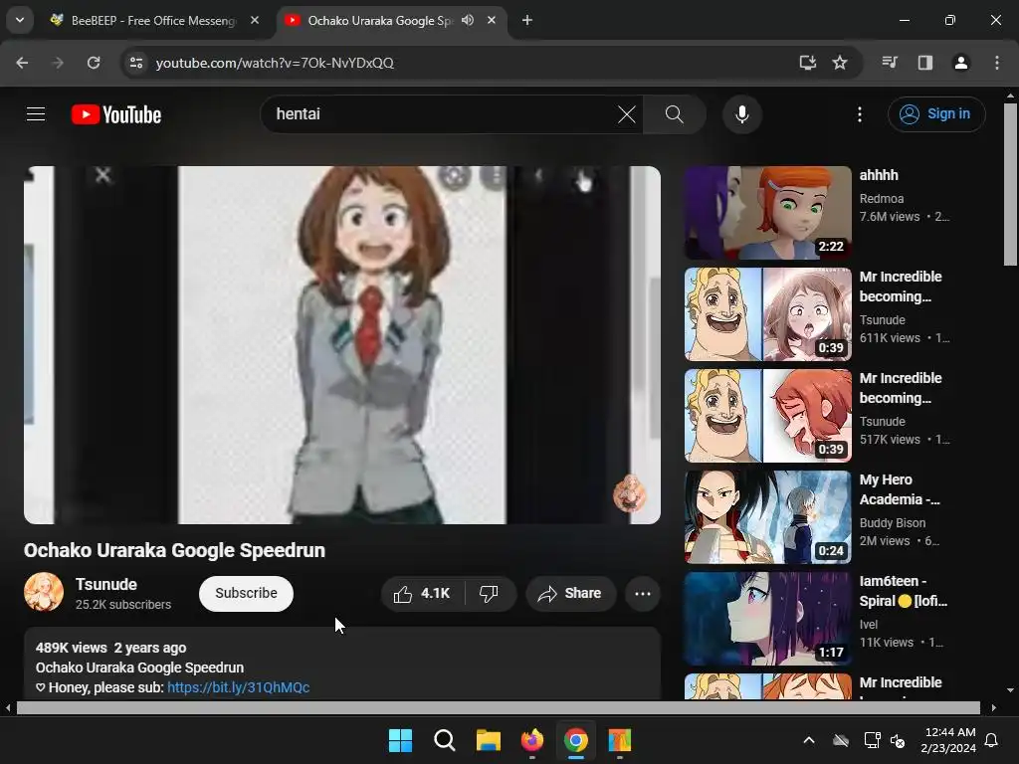The width and height of the screenshot is (1019, 764).
Task: Dislike the video with thumbs down
Action: click(x=489, y=593)
